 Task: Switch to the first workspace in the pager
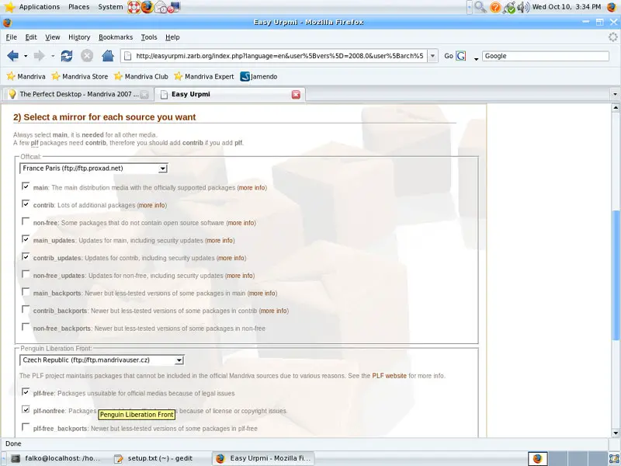tap(538, 458)
